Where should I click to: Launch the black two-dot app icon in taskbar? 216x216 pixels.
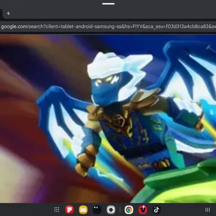[97, 210]
